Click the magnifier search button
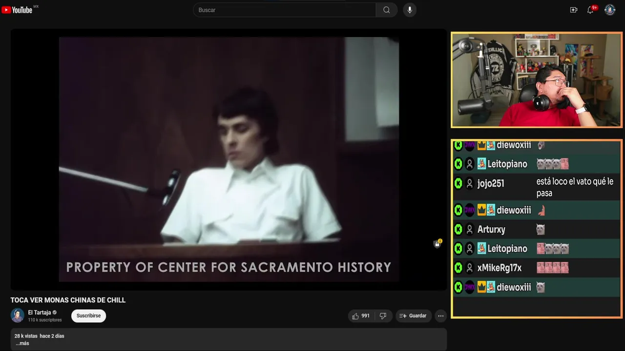The height and width of the screenshot is (351, 625). tap(386, 10)
